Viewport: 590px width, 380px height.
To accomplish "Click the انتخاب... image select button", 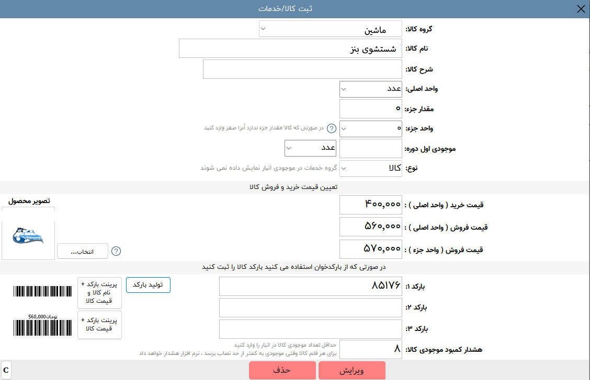I will point(83,251).
